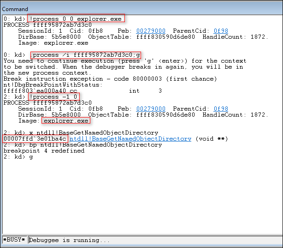Open ParentCid 0f98 link under first !process command
This screenshot has width=283, height=248.
tap(220, 31)
